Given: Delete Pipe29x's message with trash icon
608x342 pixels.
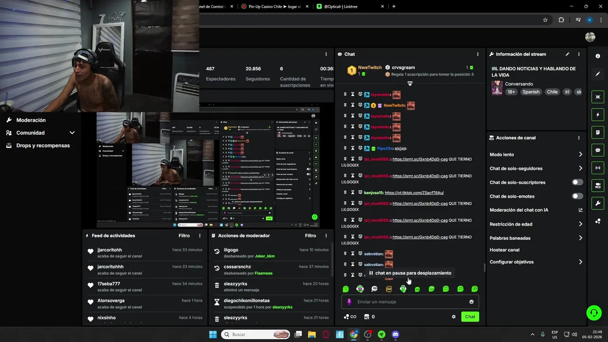Looking at the screenshot, I should [345, 149].
